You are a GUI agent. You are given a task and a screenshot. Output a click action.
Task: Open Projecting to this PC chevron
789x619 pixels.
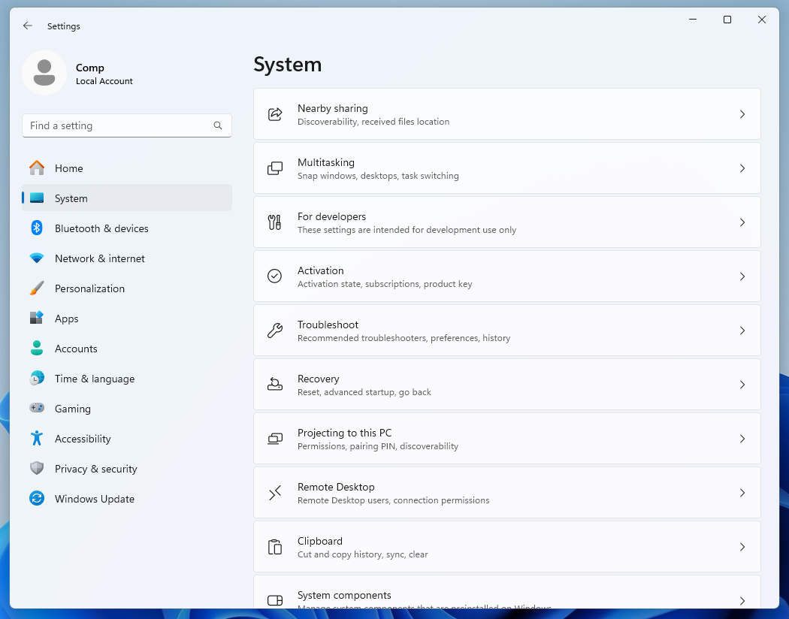pyautogui.click(x=742, y=439)
